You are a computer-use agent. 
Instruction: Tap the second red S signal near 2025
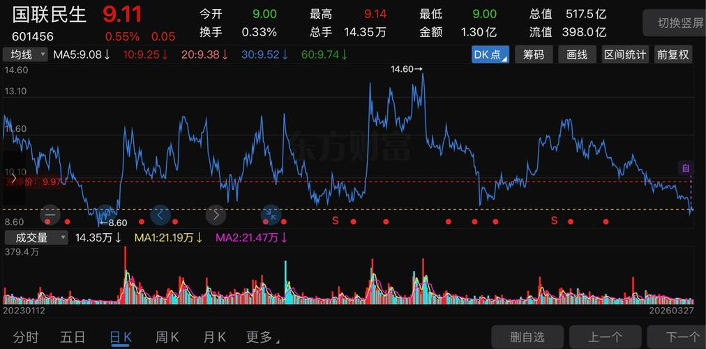[554, 221]
